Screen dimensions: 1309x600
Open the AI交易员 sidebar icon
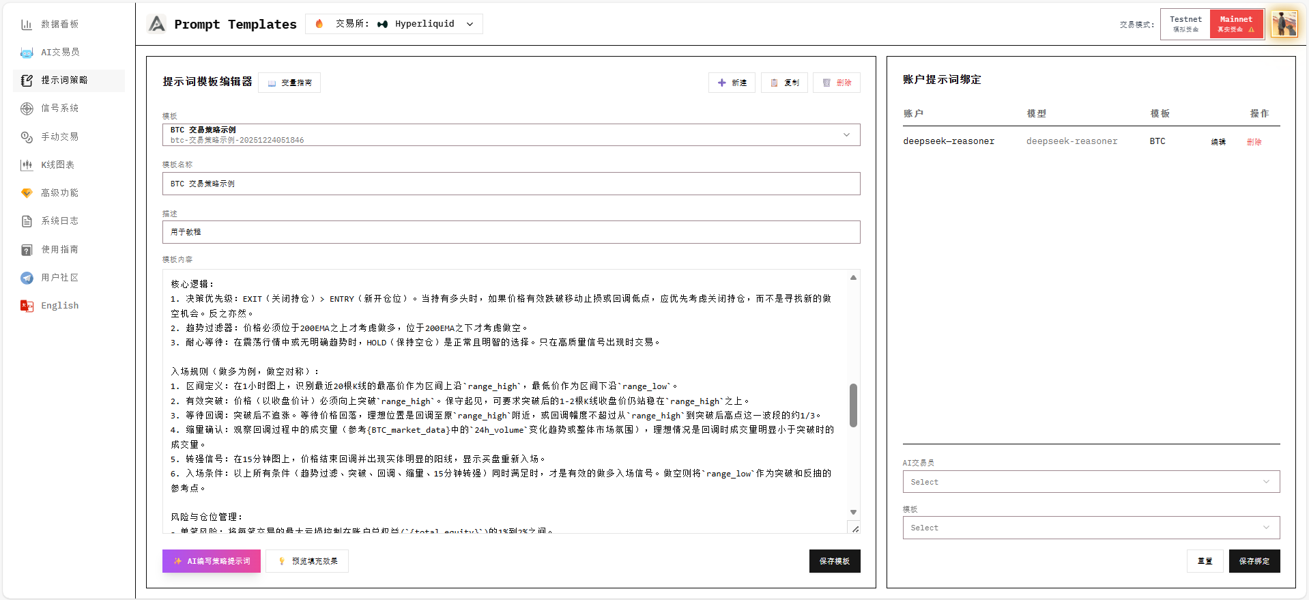pyautogui.click(x=27, y=53)
